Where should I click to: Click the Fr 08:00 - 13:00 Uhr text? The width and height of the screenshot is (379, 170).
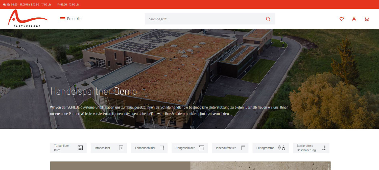68,5
